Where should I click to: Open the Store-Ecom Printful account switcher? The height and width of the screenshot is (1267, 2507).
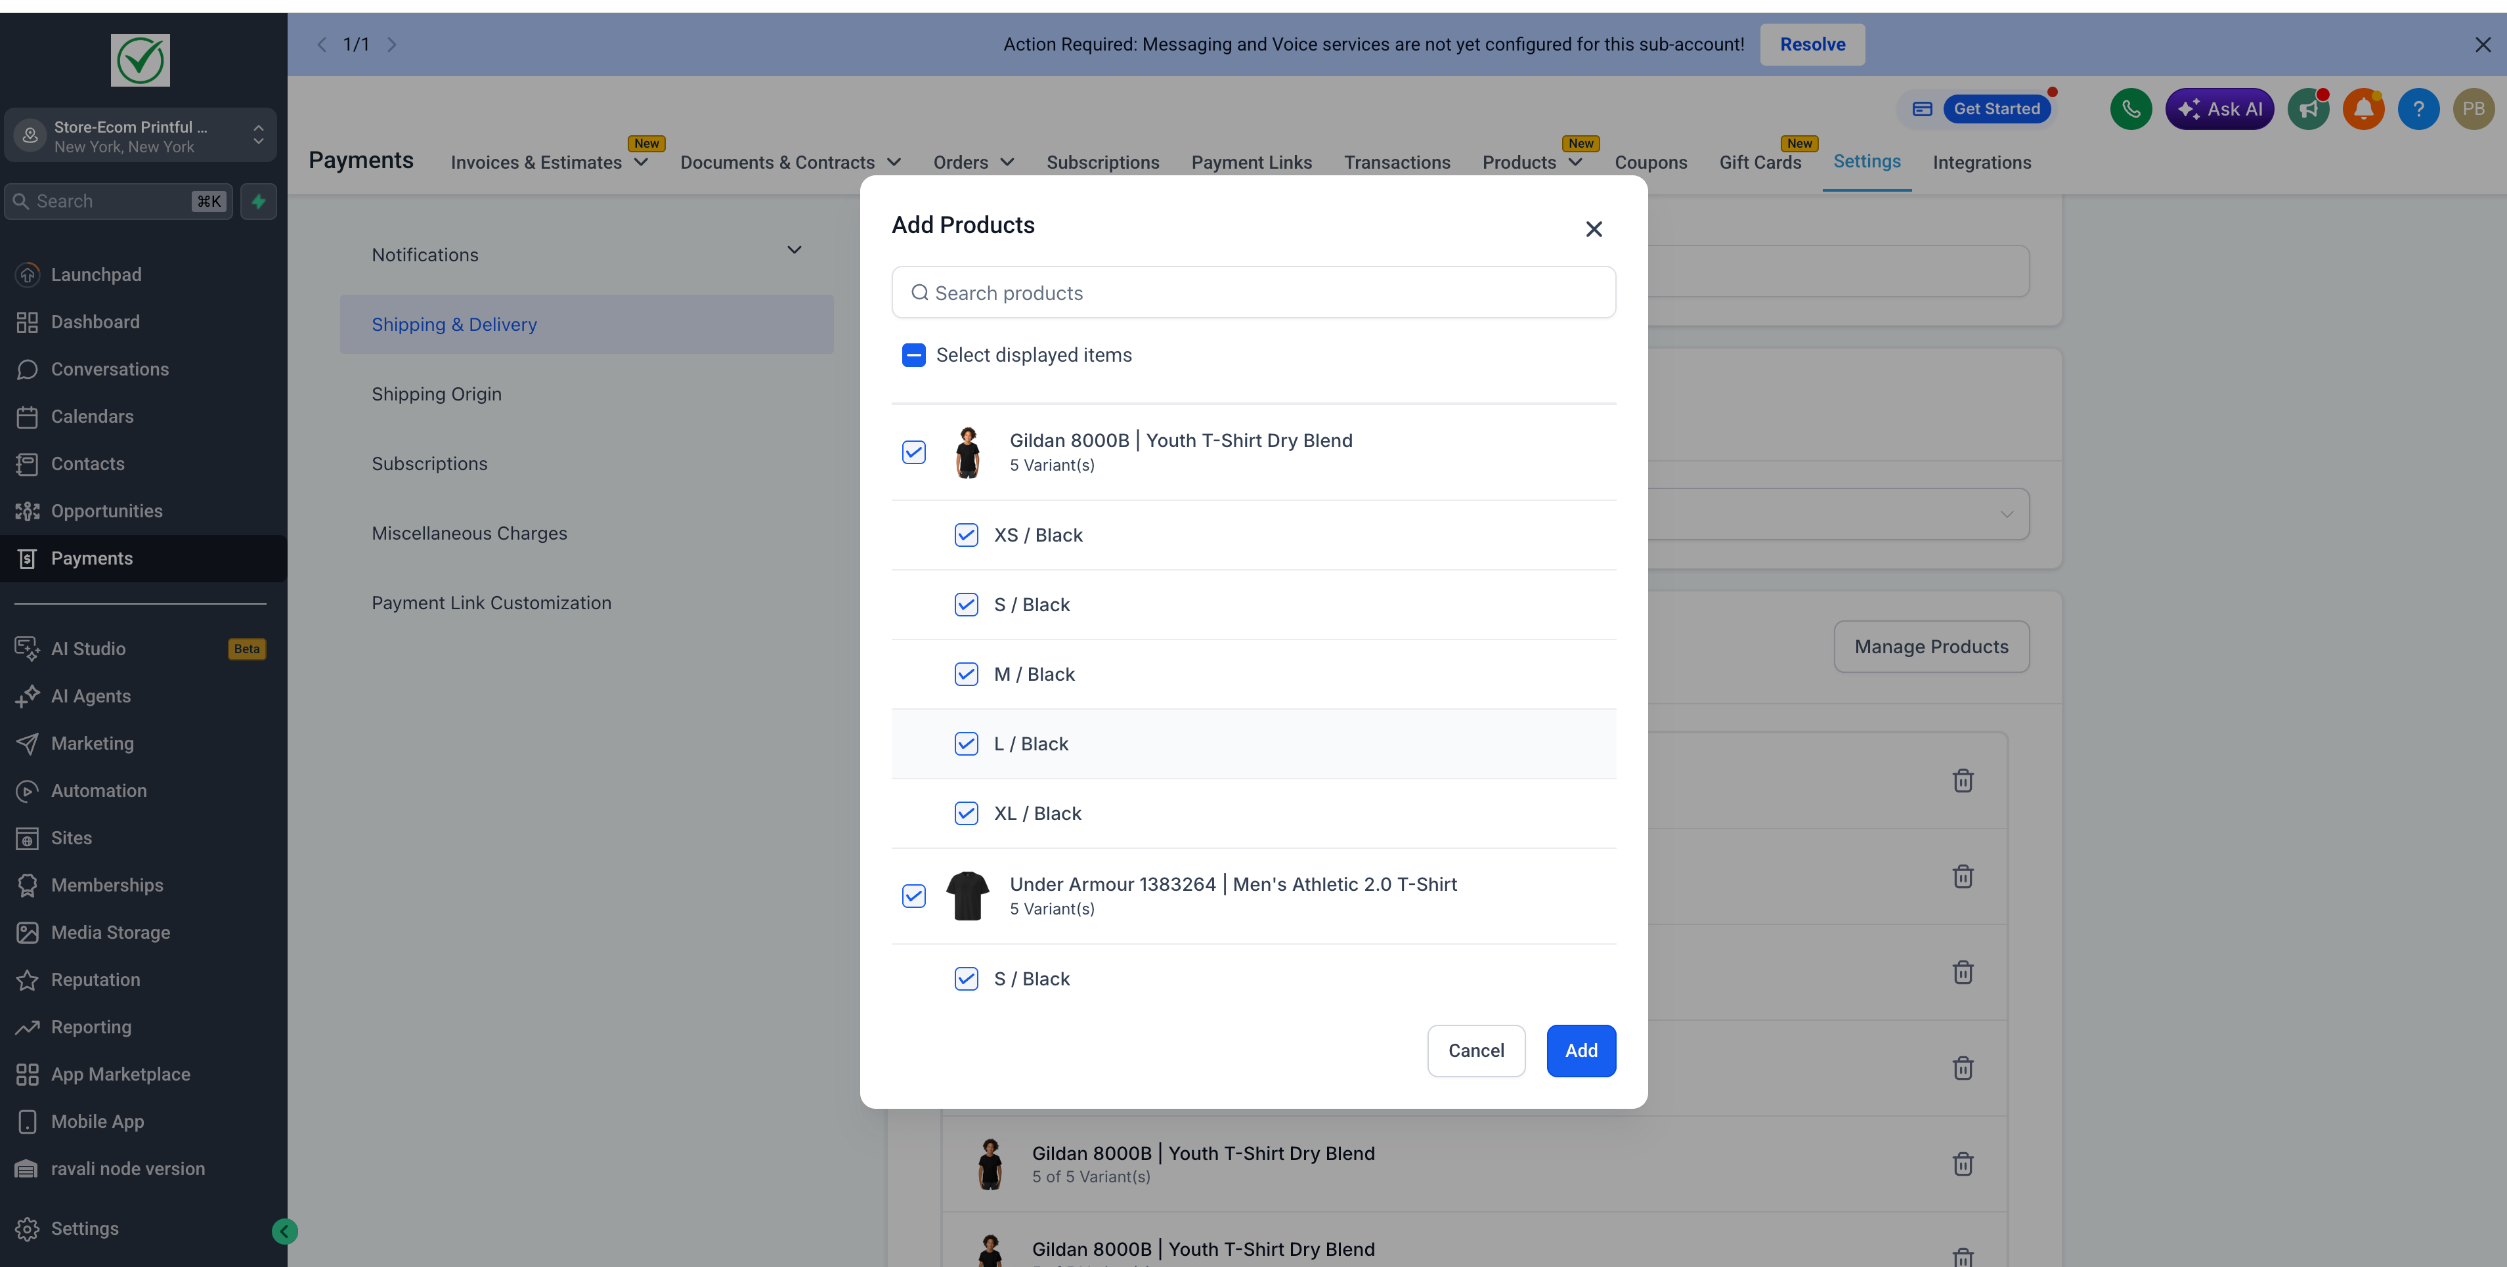coord(140,135)
